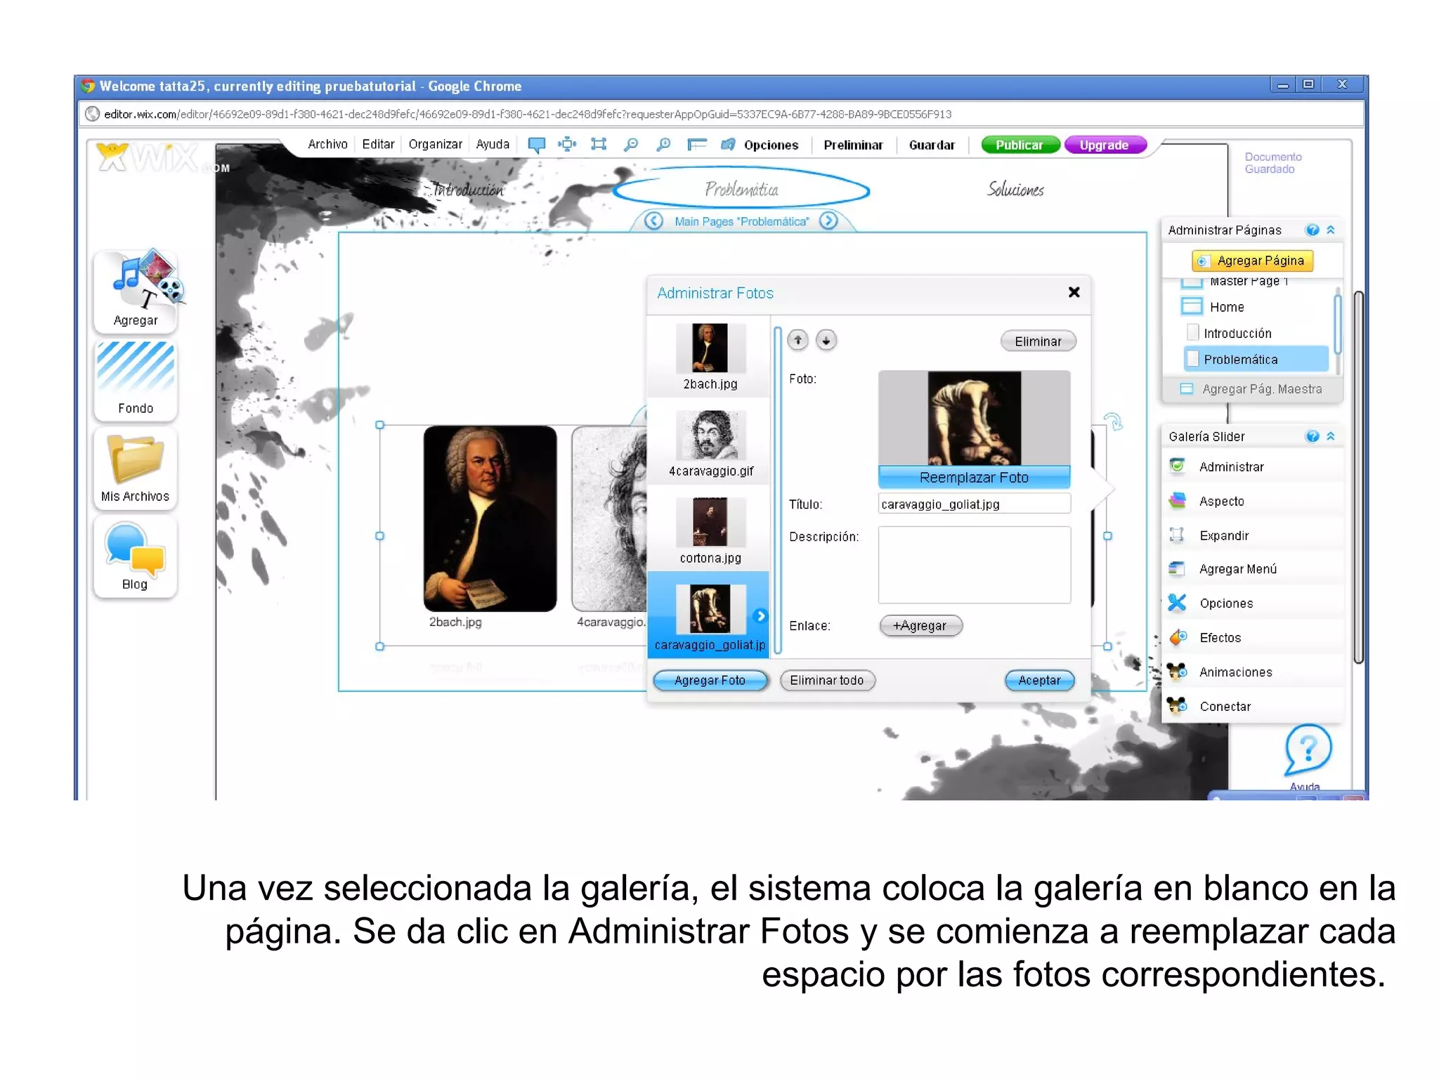Open Animaciones in Galería Slider panel
The height and width of the screenshot is (1079, 1439).
(1252, 672)
